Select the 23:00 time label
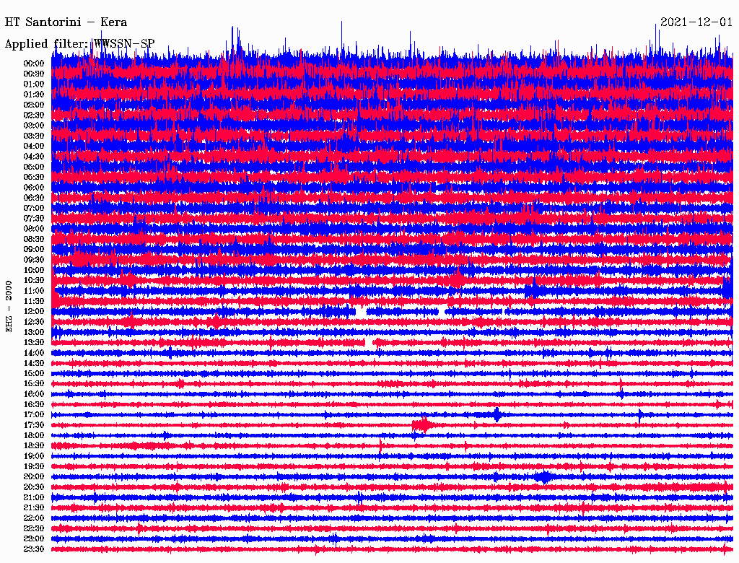This screenshot has height=563, width=739. (34, 539)
